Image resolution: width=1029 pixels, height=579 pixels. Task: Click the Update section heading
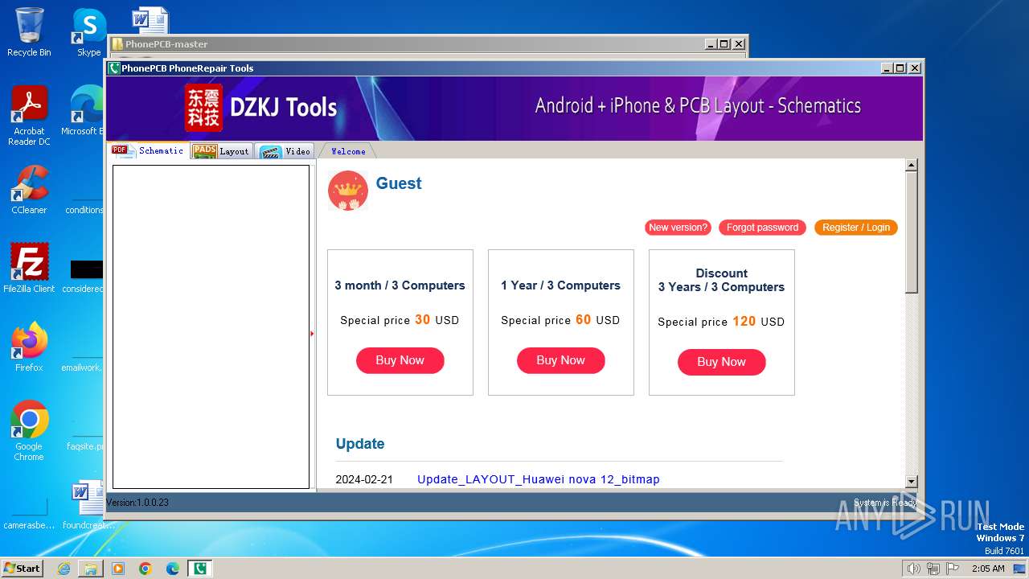[x=360, y=444]
